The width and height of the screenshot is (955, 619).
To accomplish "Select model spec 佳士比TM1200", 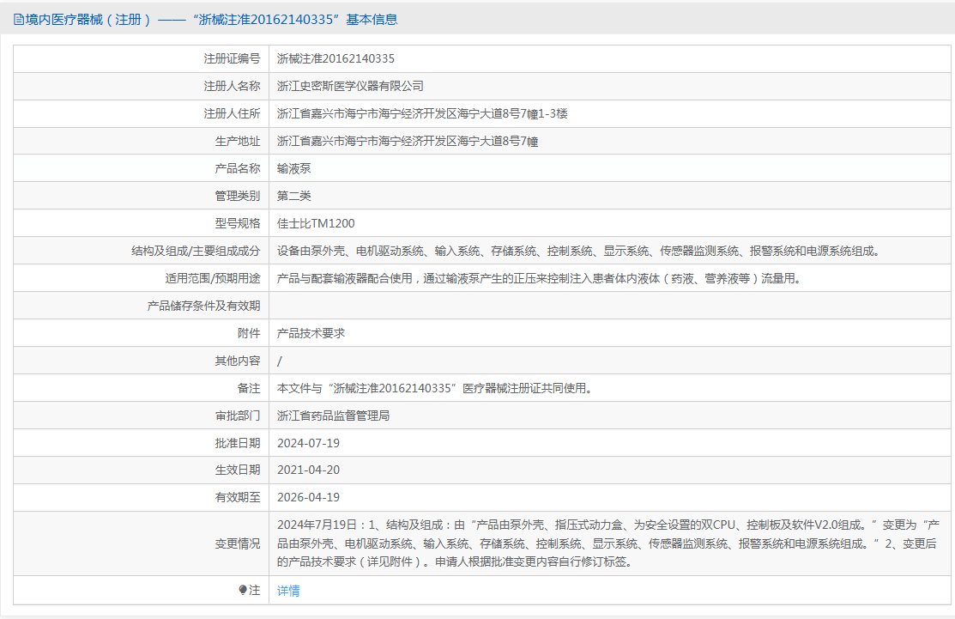I will pos(316,223).
